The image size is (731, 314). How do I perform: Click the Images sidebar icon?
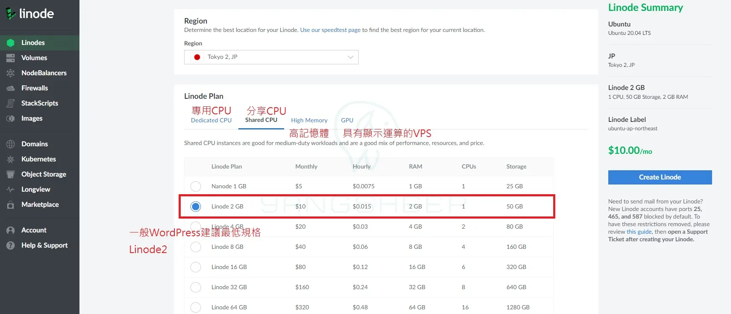pyautogui.click(x=11, y=119)
